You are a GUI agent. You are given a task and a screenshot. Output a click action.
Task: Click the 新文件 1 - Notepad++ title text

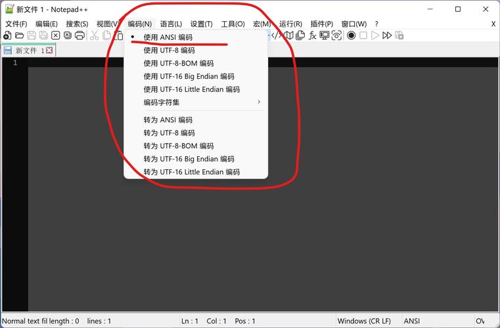click(x=52, y=10)
